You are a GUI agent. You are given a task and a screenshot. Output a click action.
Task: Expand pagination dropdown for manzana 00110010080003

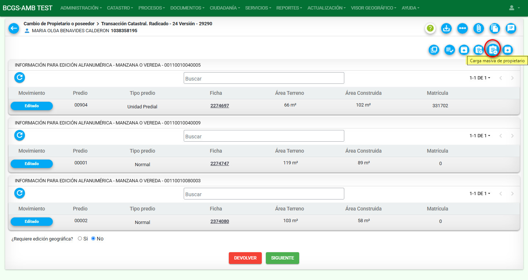click(x=480, y=194)
